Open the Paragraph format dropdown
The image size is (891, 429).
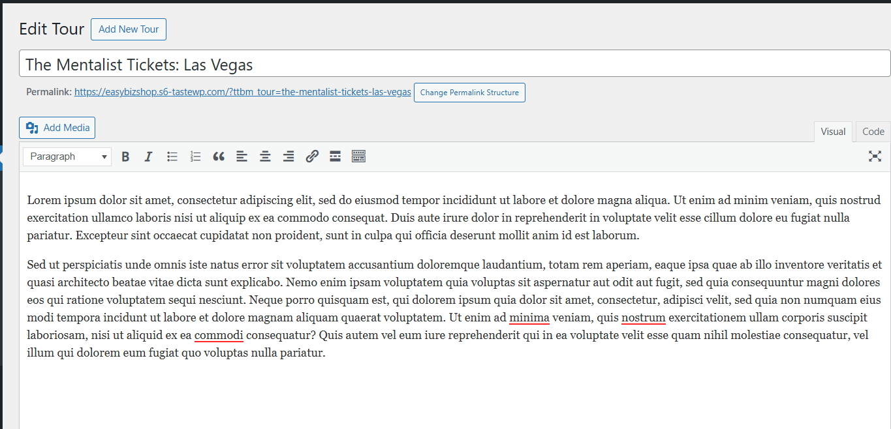tap(67, 156)
